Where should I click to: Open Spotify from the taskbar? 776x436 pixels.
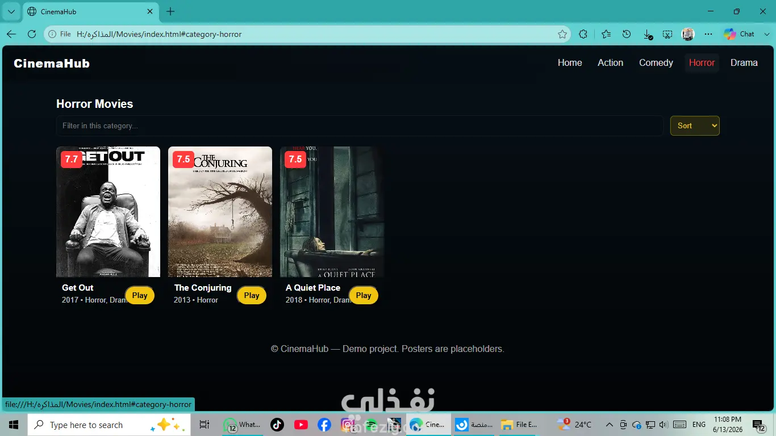tap(371, 425)
